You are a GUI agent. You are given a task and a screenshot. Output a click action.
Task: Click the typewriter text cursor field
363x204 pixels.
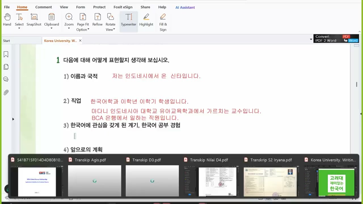point(75,136)
